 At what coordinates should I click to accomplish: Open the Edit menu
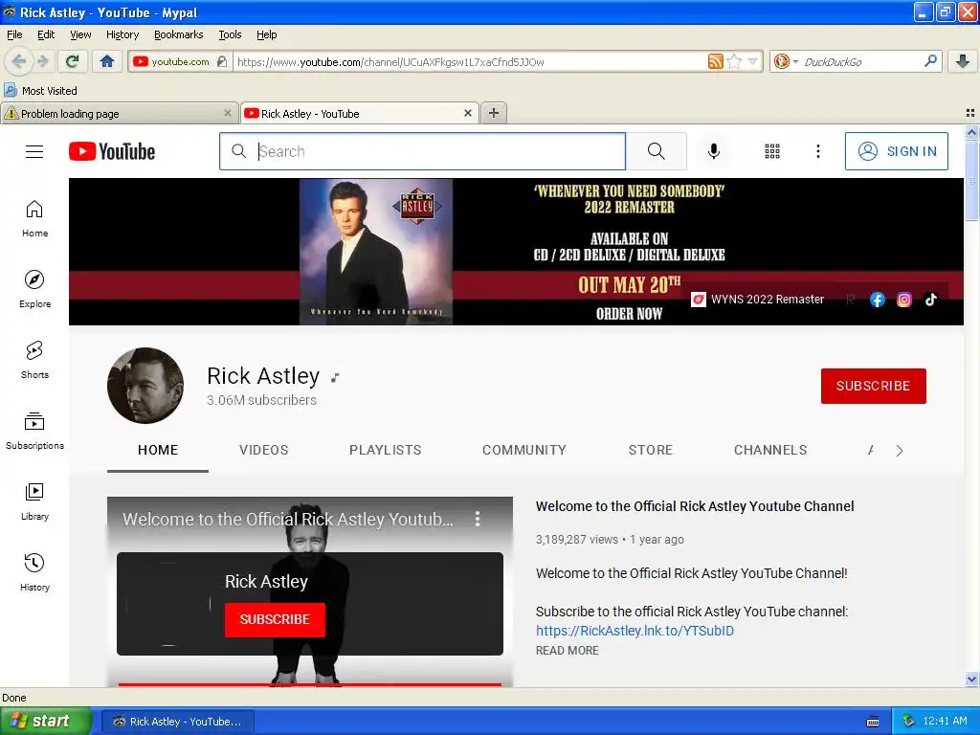pos(46,34)
